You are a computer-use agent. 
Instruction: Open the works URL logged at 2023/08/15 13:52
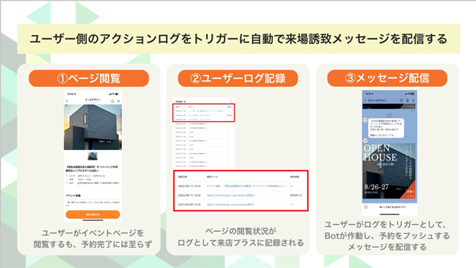tap(231, 195)
